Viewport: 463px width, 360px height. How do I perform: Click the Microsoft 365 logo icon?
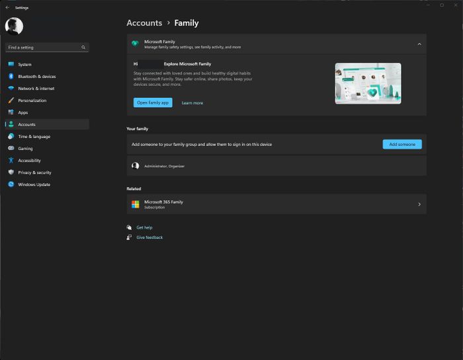[x=135, y=204]
